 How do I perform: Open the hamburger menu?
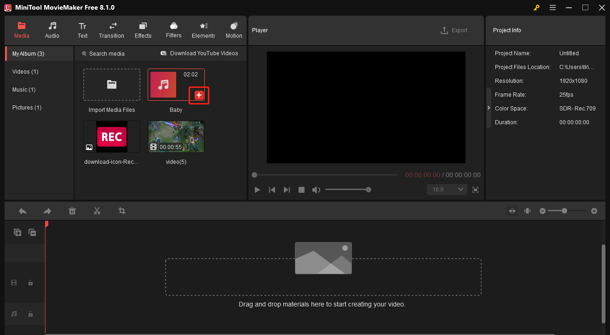coord(552,7)
